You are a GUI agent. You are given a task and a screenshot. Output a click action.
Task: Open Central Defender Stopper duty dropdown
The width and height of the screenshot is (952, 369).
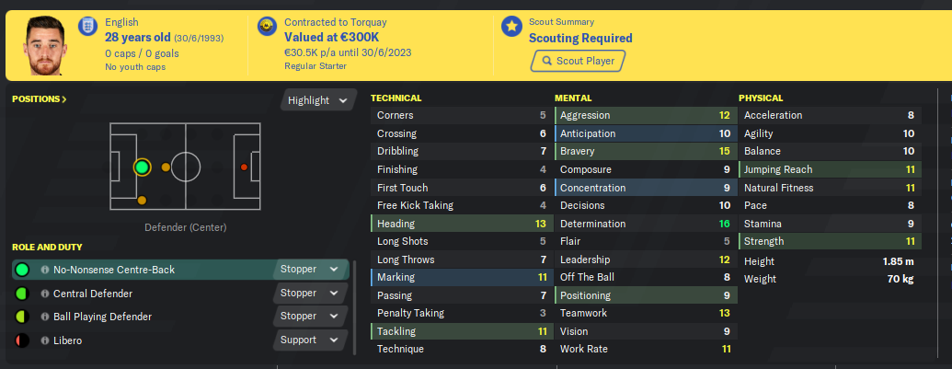click(x=310, y=294)
